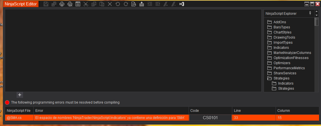Select the @SMA.cs error row file cell
Image resolution: width=321 pixels, height=126 pixels.
(19, 118)
